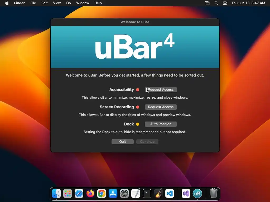Click Auto Position for the Dock
This screenshot has width=270, height=202.
161,124
